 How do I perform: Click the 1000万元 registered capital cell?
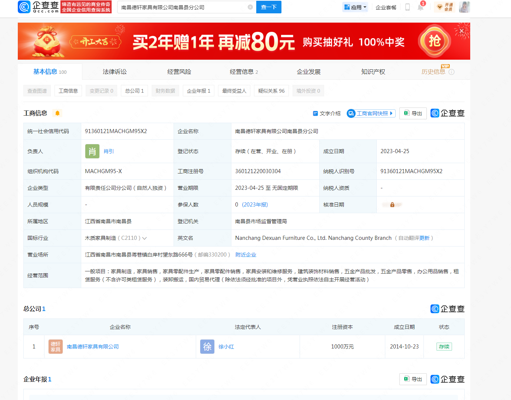click(342, 347)
